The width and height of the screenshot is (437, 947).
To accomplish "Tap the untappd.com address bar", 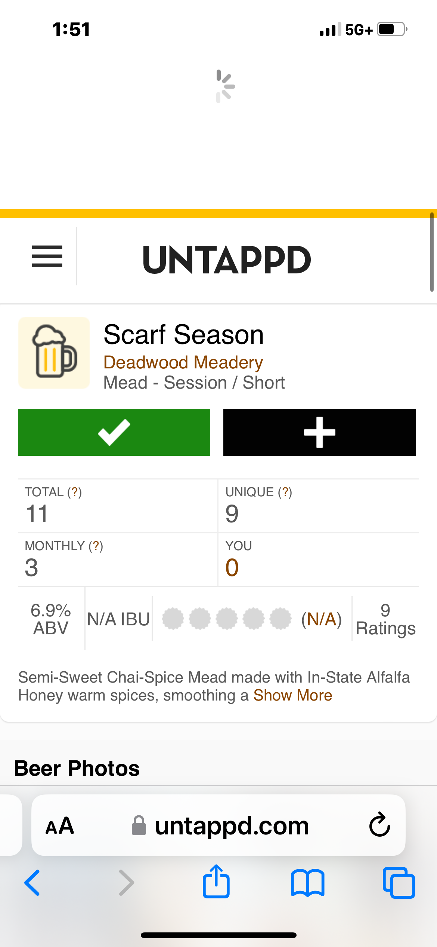I will tap(232, 826).
